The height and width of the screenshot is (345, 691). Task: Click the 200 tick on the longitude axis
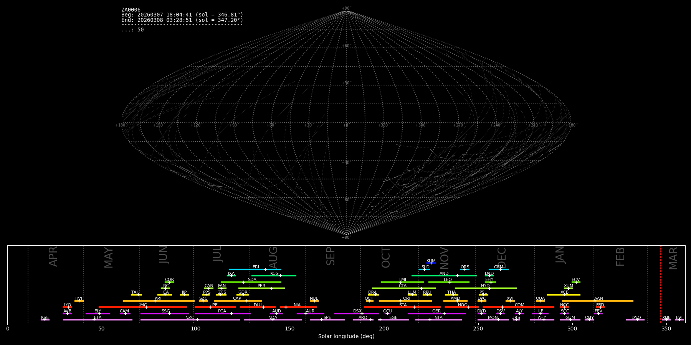[384, 329]
